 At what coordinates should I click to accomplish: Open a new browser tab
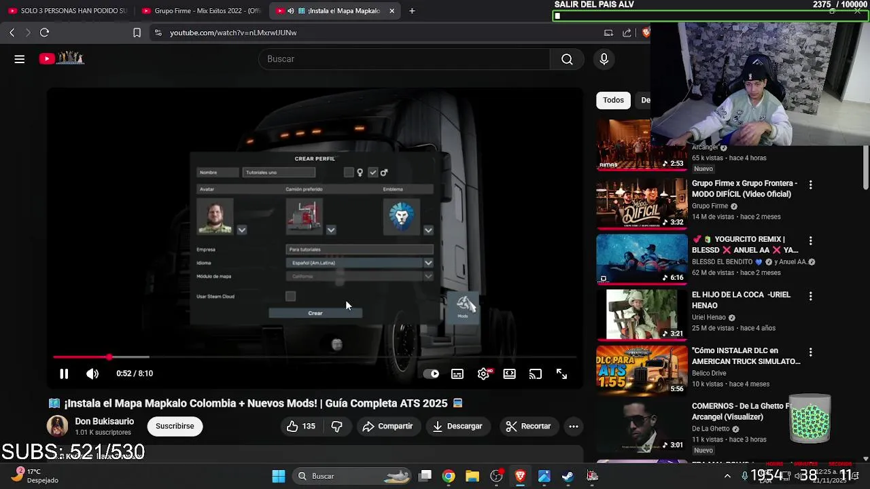click(412, 11)
